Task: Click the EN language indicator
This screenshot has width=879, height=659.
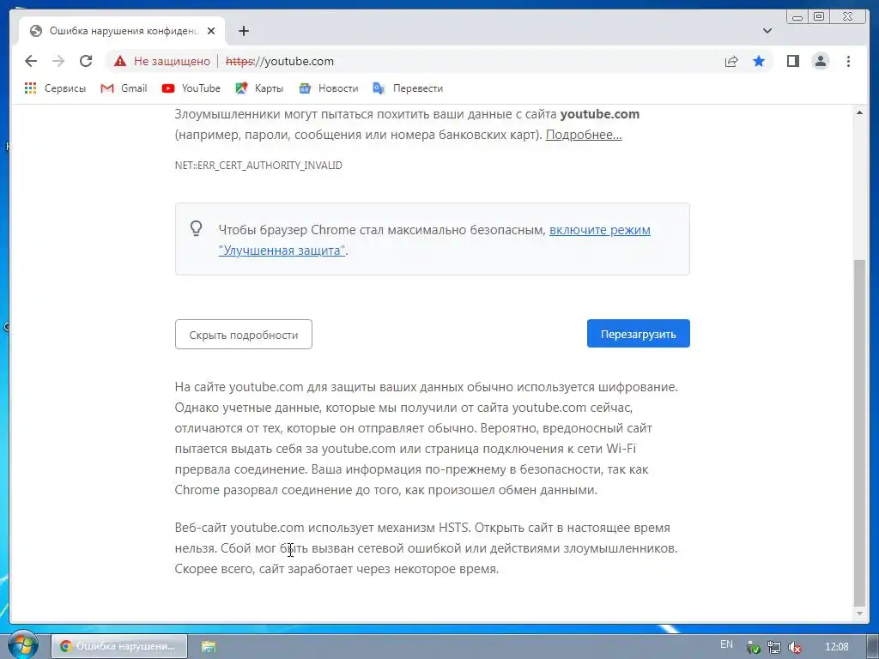Action: [726, 644]
